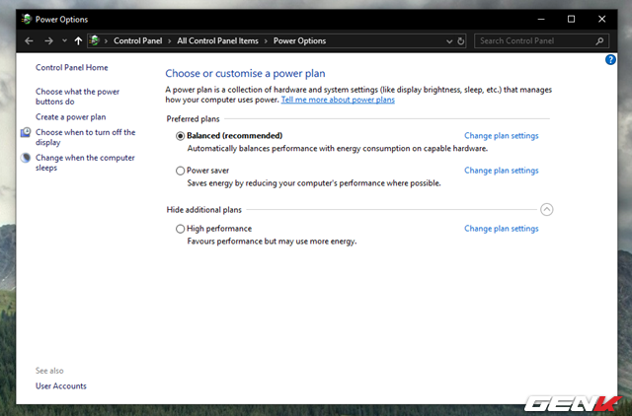The image size is (632, 416).
Task: Select the Power saver plan
Action: [x=180, y=171]
